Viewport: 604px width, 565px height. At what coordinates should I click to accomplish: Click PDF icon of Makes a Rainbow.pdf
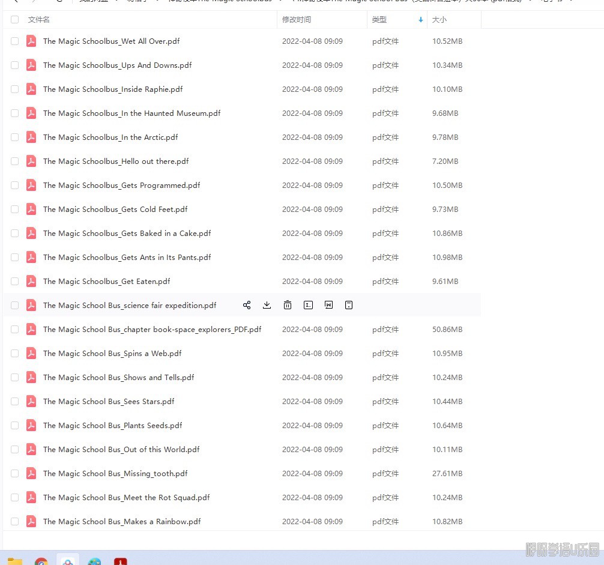coord(31,522)
